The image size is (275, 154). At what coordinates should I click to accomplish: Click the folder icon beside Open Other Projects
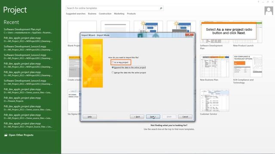pyautogui.click(x=6, y=135)
